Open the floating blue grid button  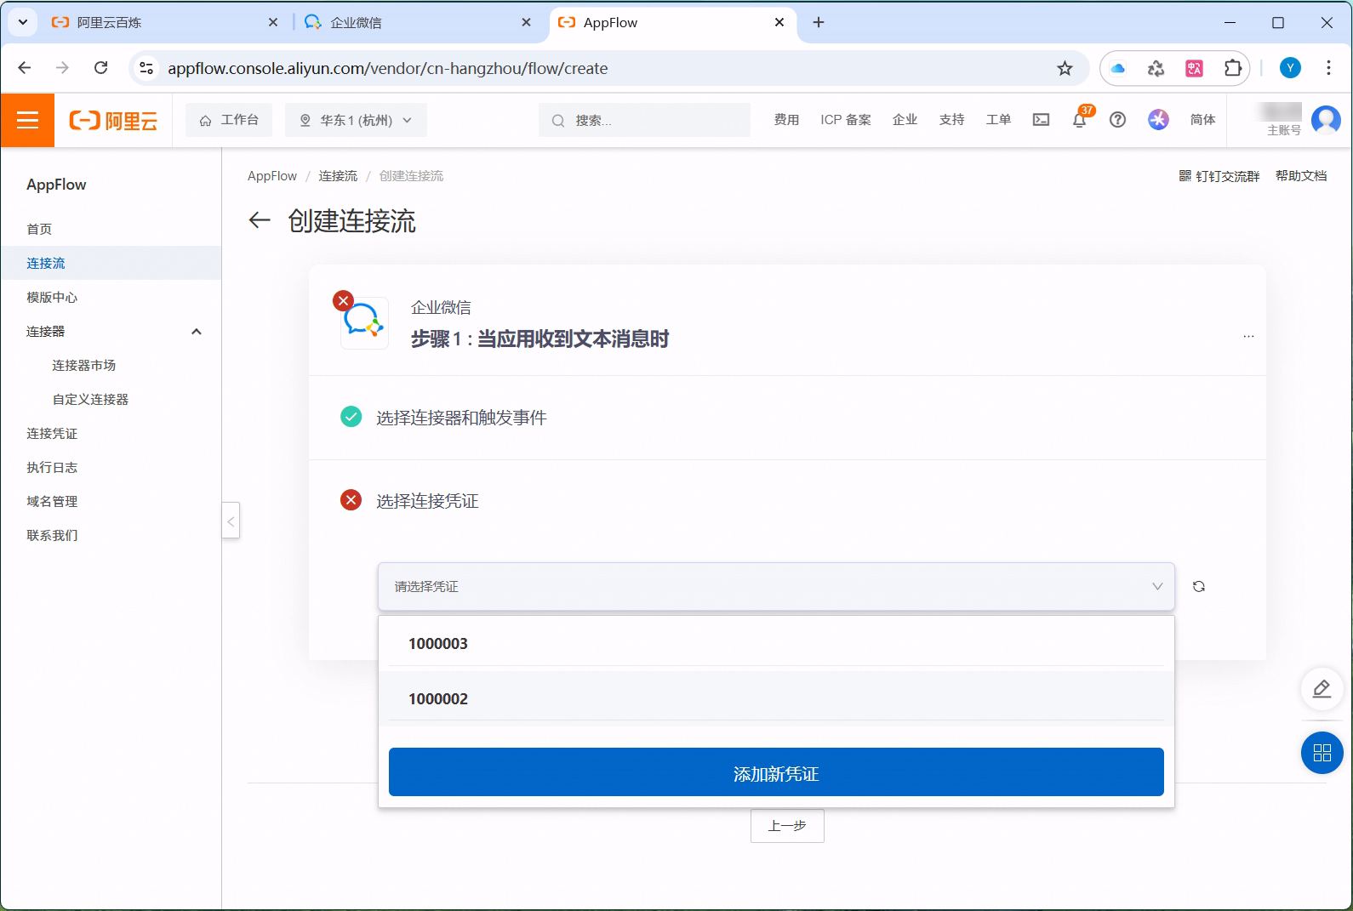1322,753
